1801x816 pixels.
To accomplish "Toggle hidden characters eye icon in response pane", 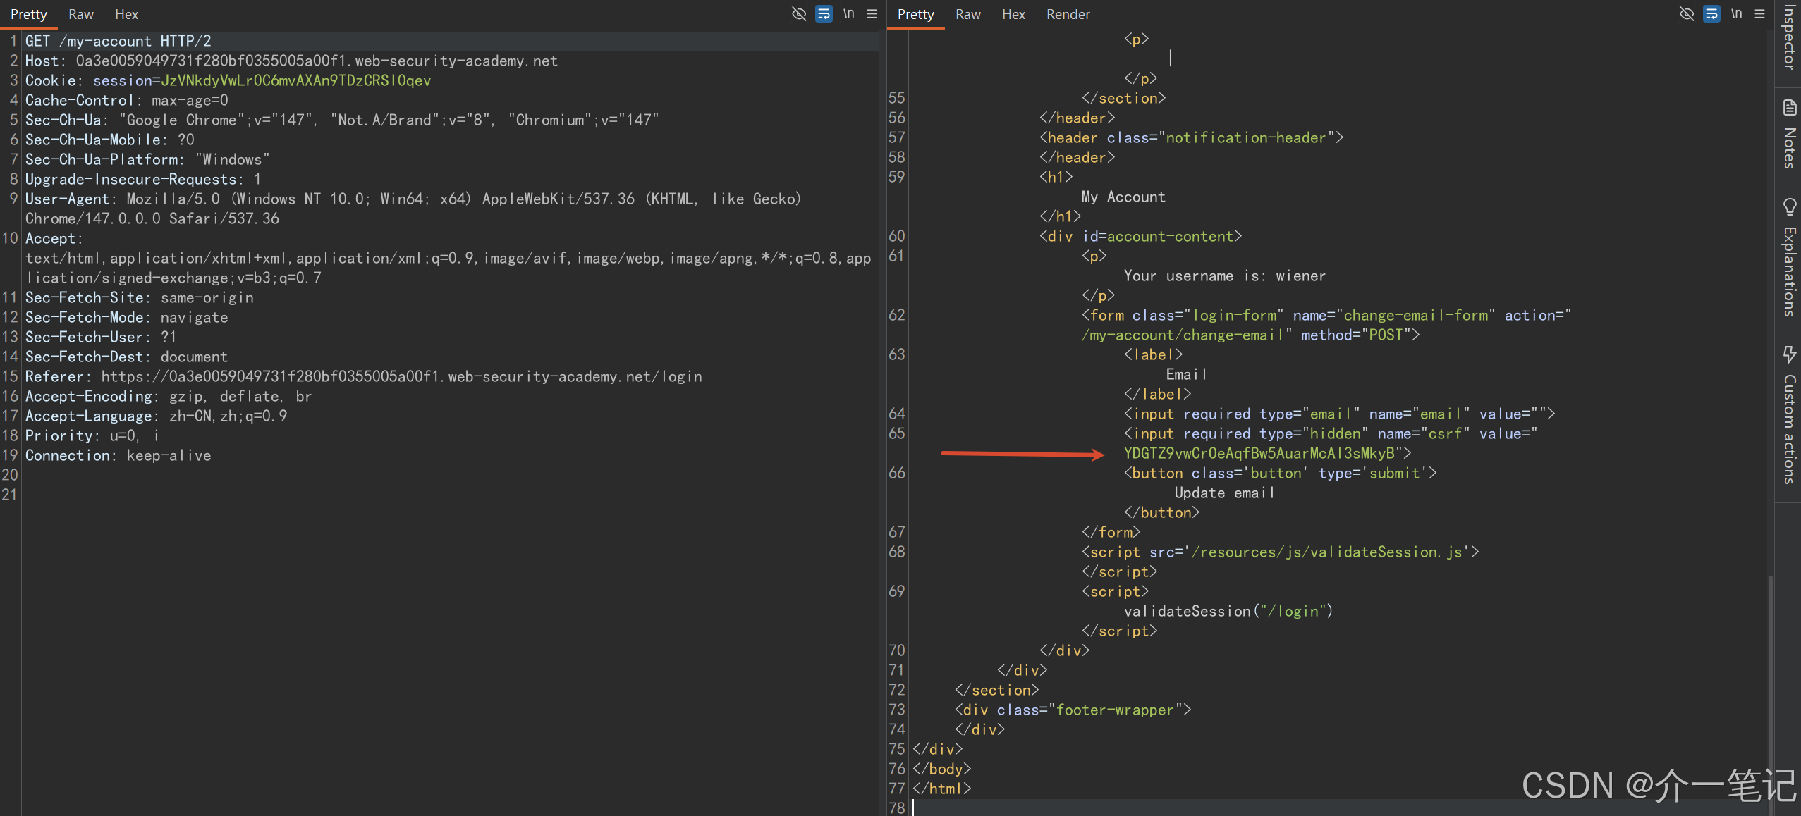I will coord(1686,14).
